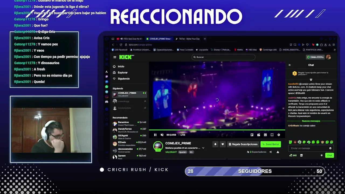Screen dimensions: 345x194
Task: Send message with green Chat button
Action: point(330,155)
